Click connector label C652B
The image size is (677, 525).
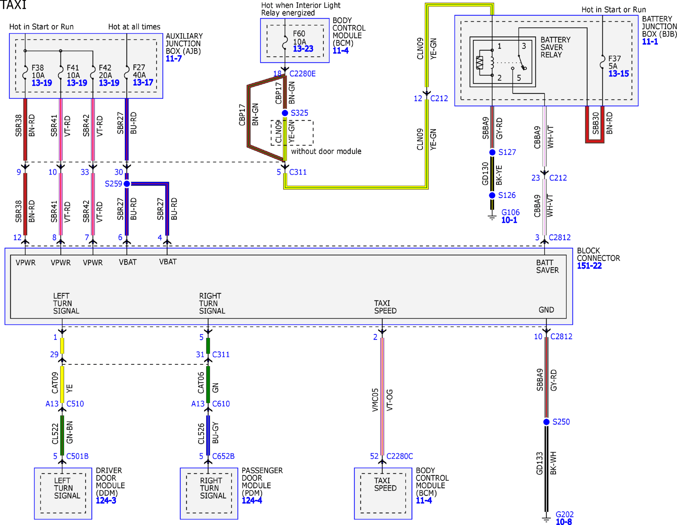pos(223,456)
